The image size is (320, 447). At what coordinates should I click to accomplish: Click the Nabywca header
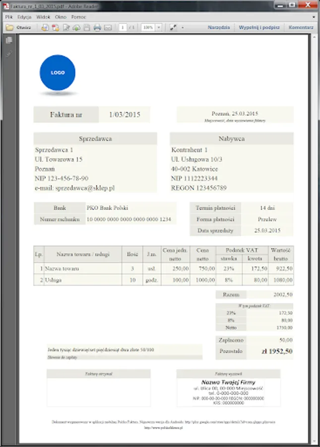pos(232,139)
